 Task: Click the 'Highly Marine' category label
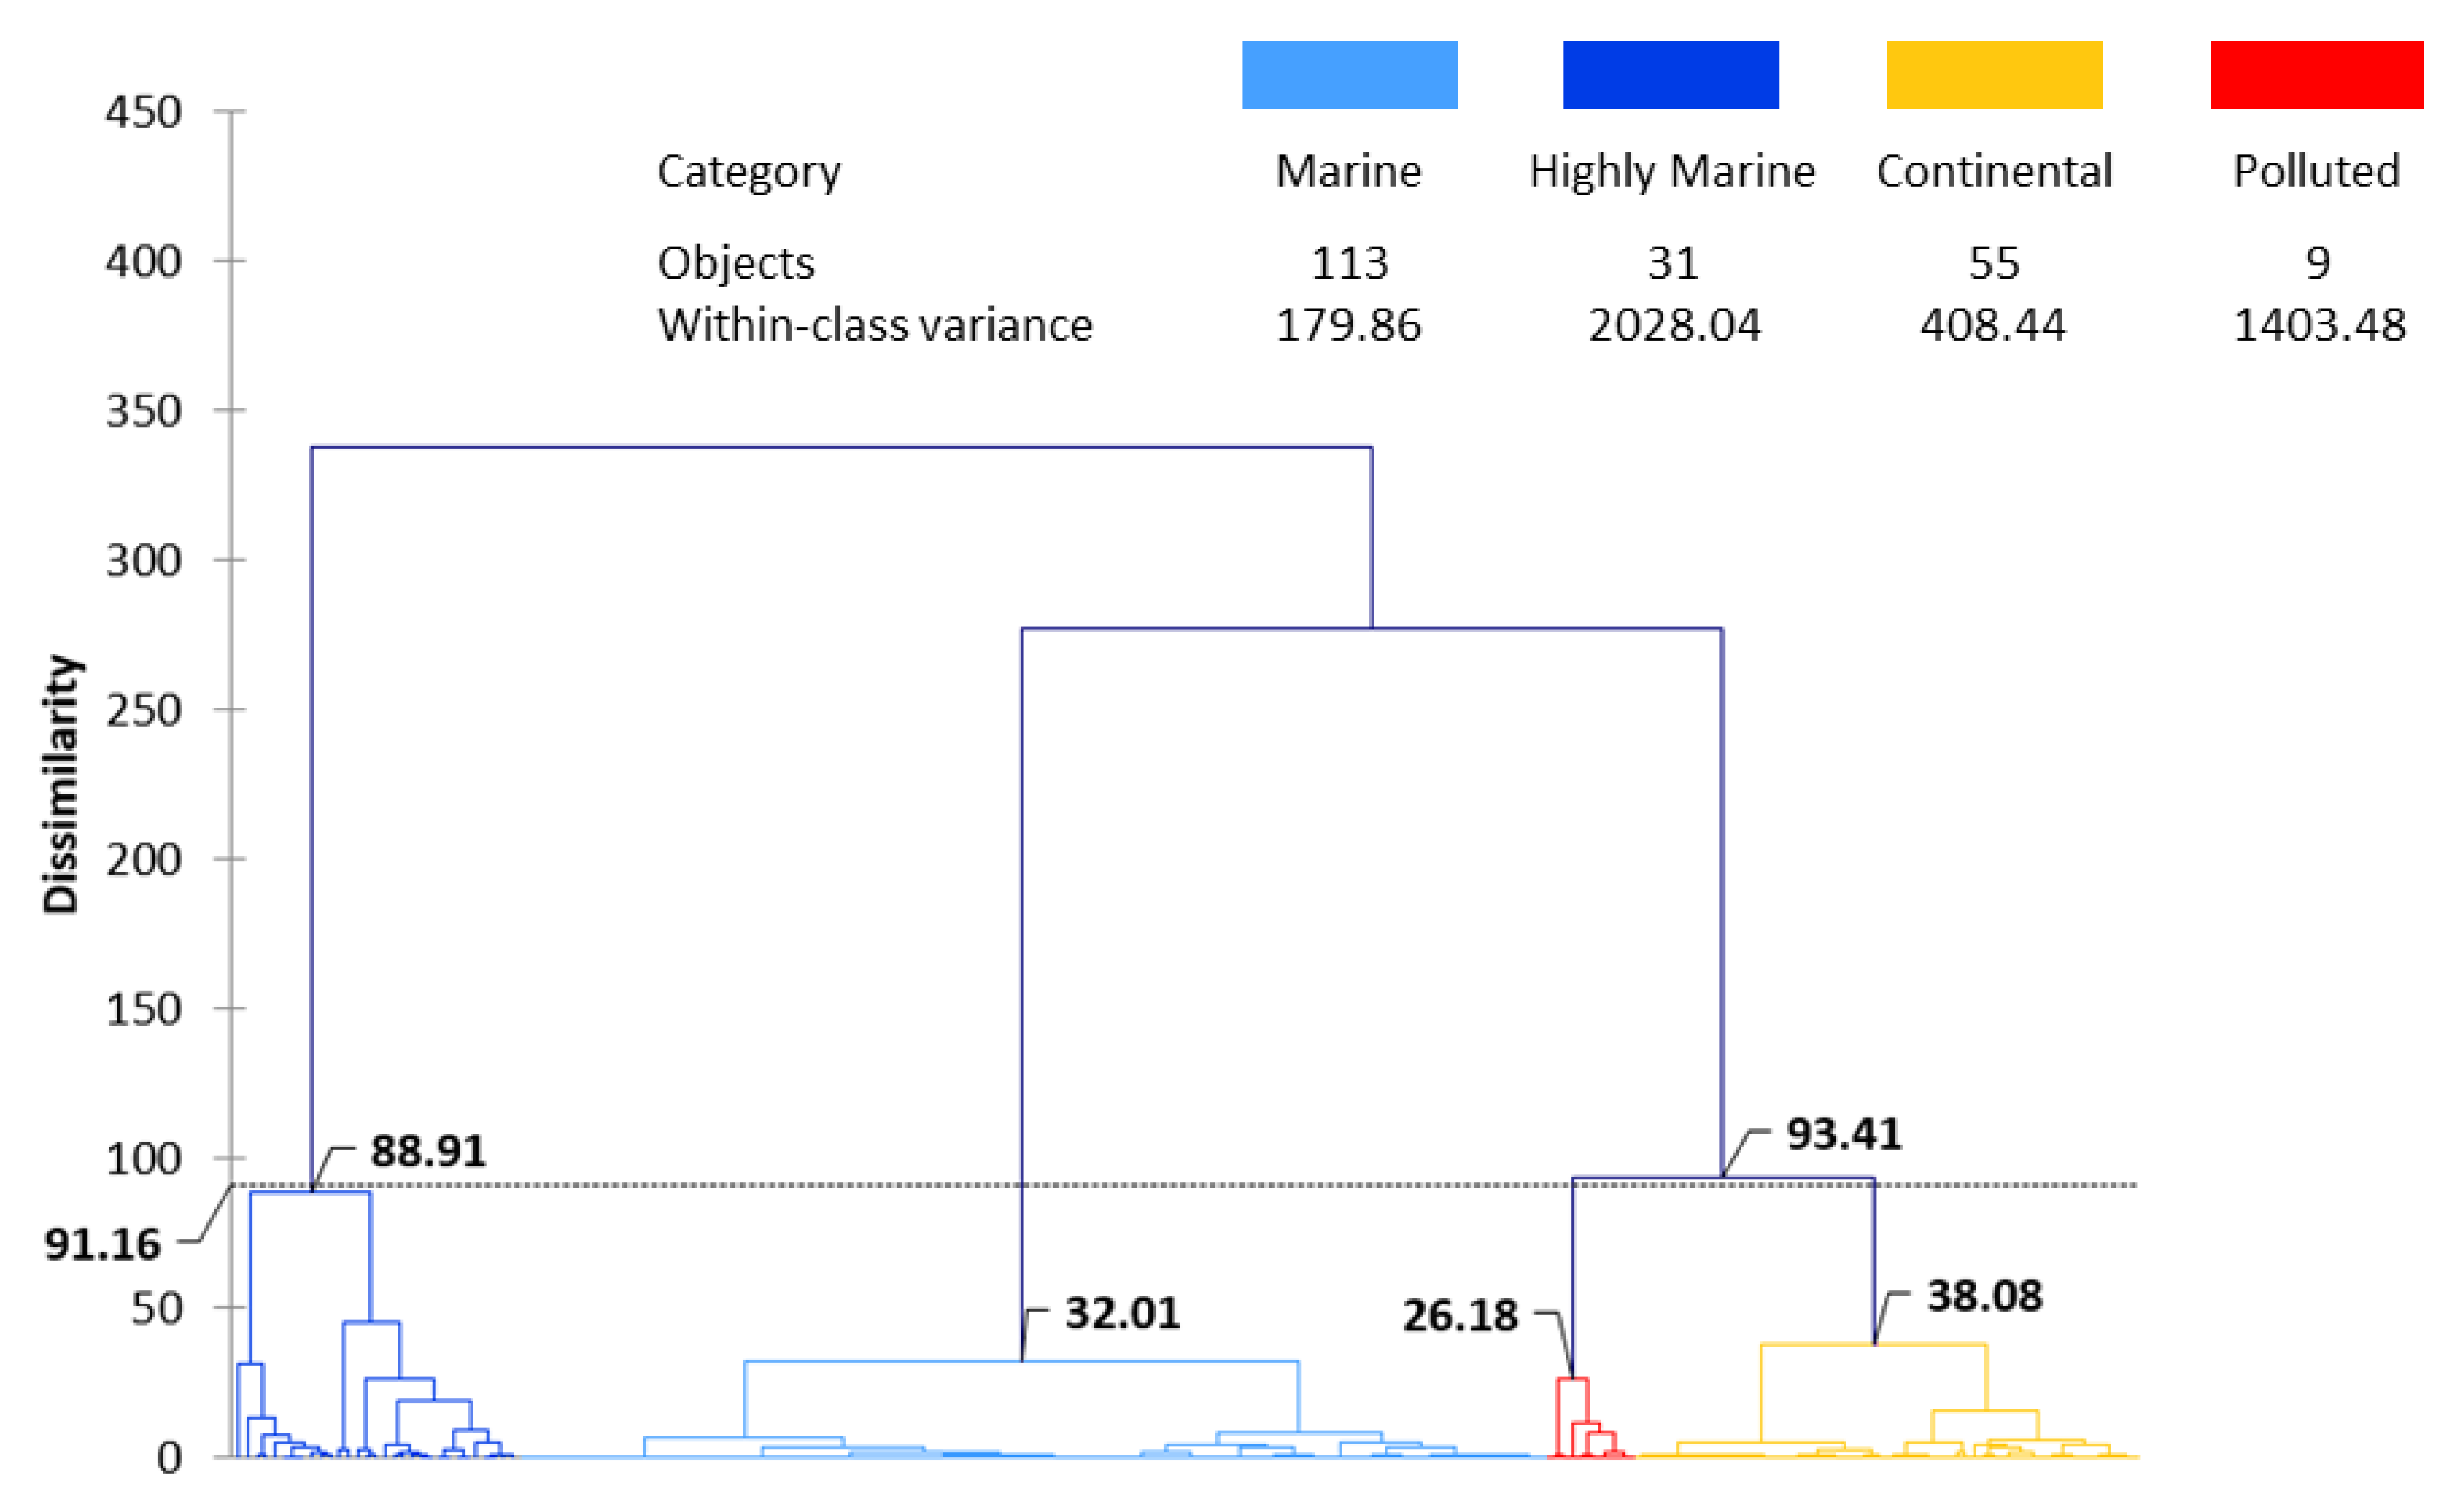1671,171
